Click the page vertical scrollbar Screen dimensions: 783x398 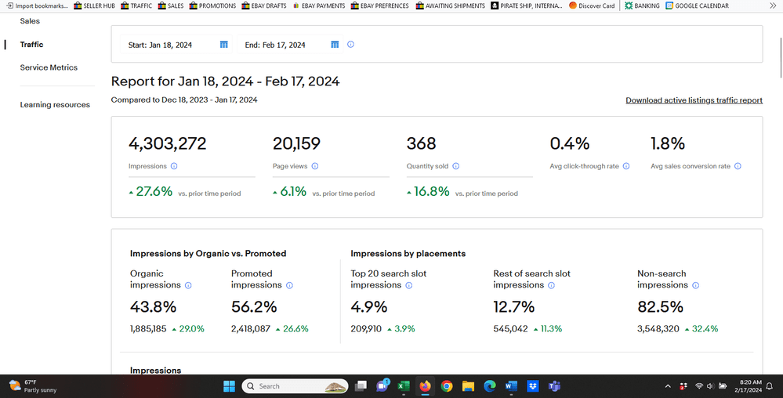tap(780, 57)
